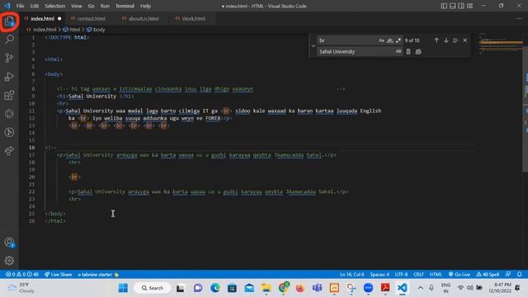Image resolution: width=528 pixels, height=297 pixels.
Task: Open editor More Actions ellipsis
Action: tap(519, 18)
